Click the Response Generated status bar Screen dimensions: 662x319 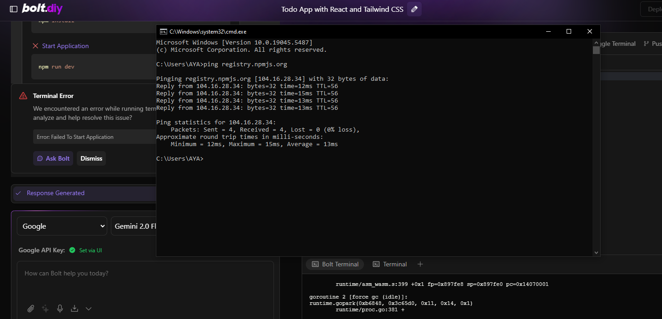coord(85,193)
